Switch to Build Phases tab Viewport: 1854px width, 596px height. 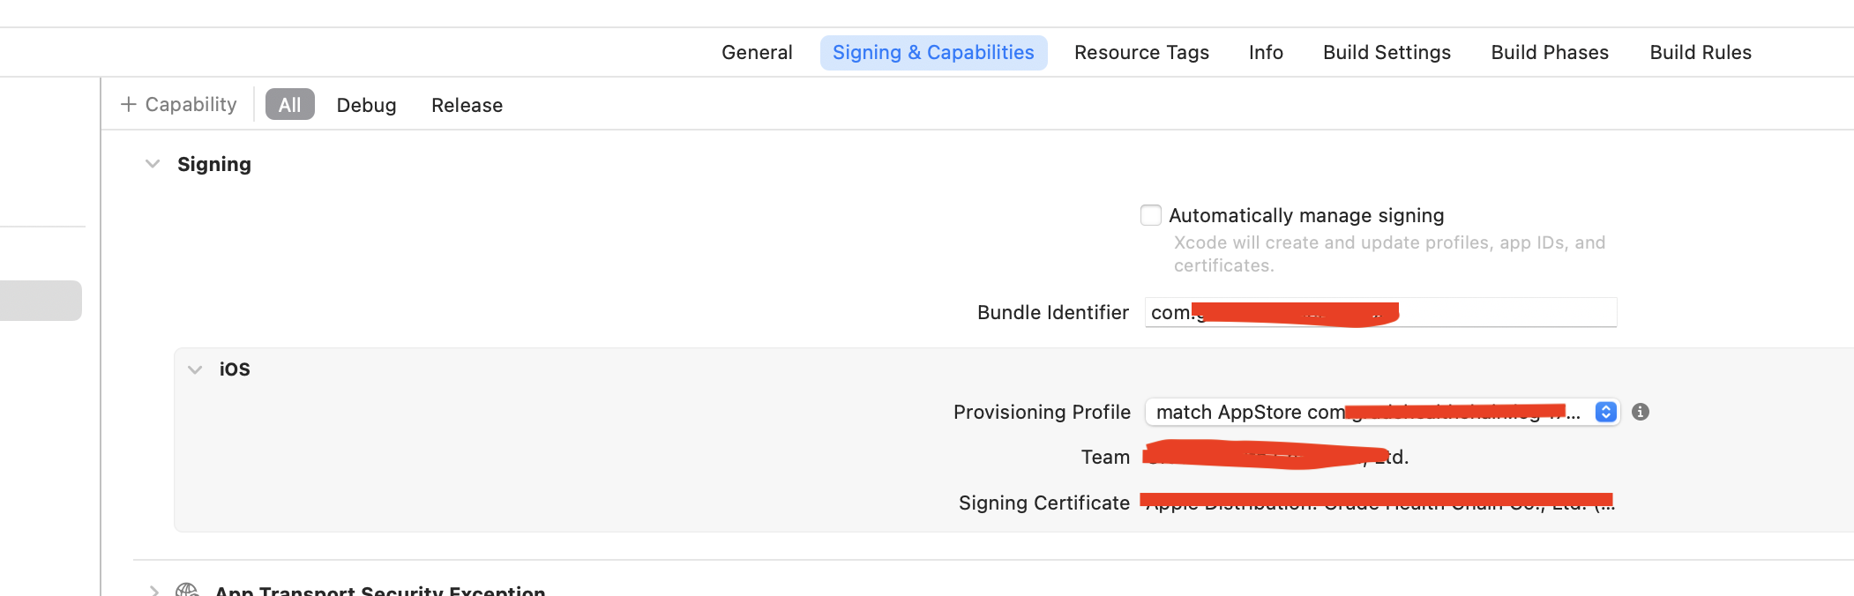coord(1550,53)
